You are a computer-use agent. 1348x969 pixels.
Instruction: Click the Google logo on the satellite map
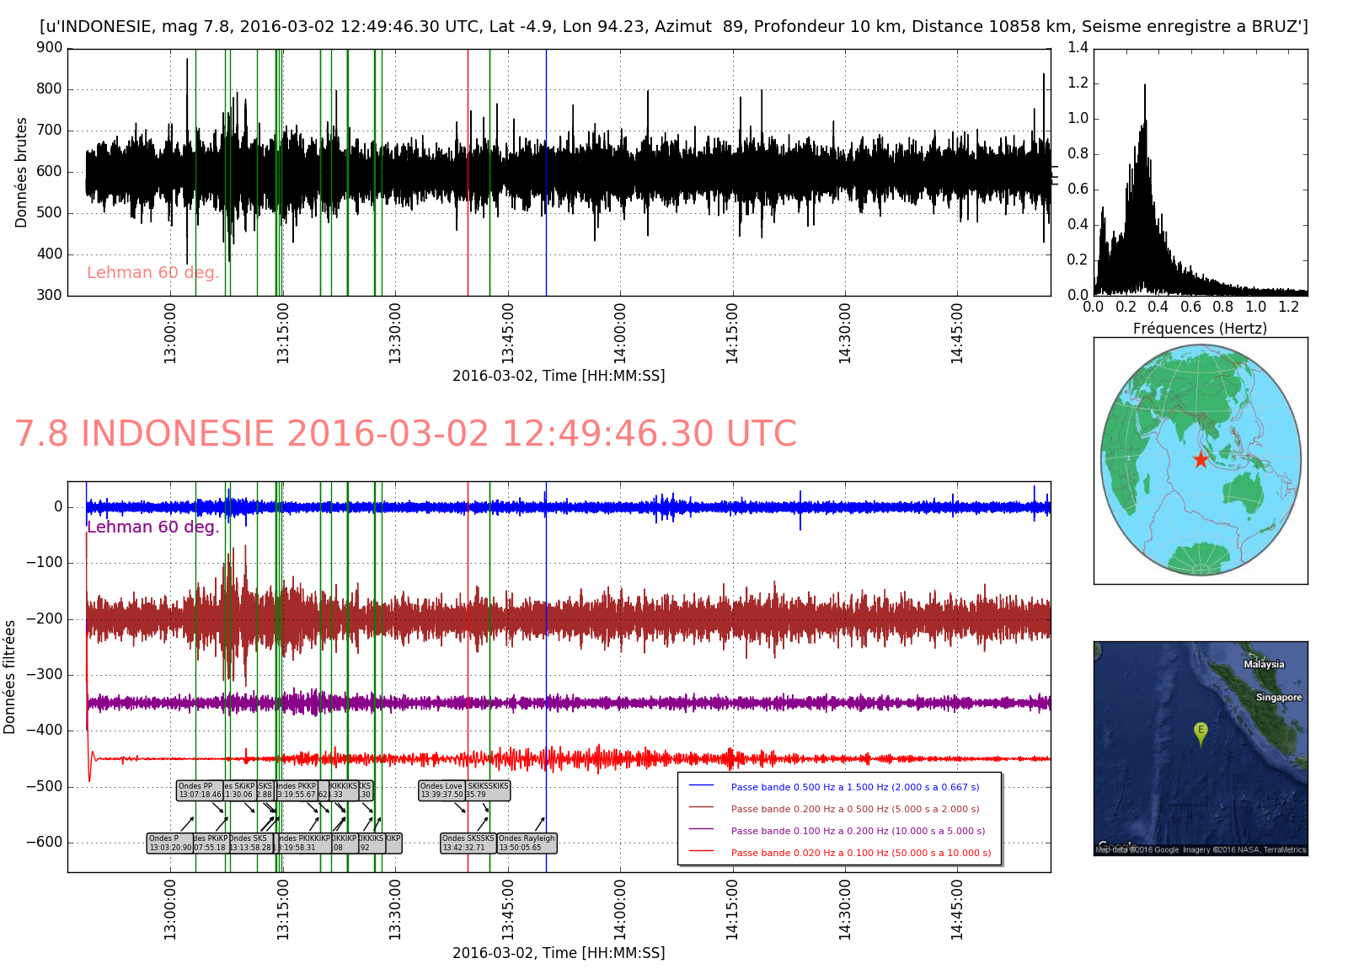pos(1114,846)
